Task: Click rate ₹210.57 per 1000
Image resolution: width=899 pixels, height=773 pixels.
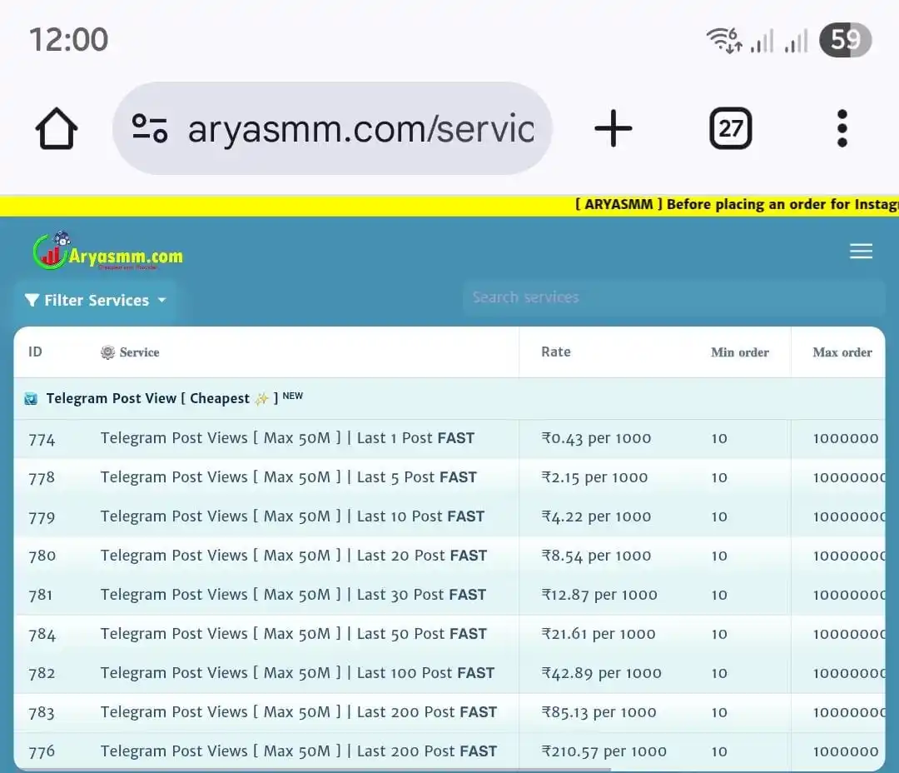Action: coord(603,751)
